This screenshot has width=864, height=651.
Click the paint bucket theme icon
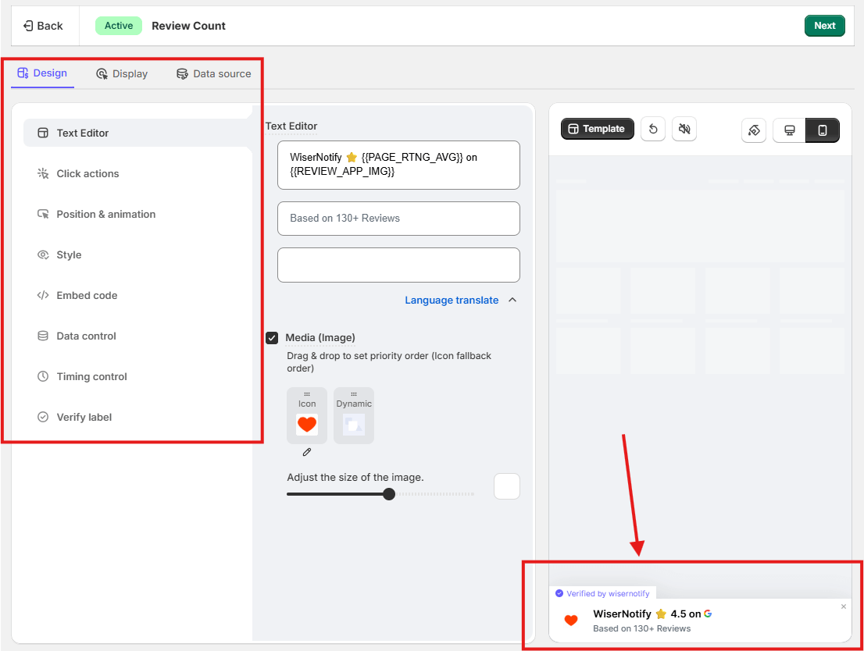(753, 130)
